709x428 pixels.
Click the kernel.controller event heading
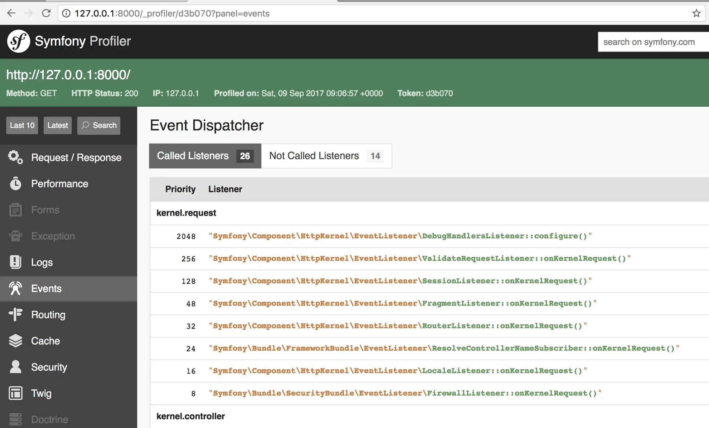click(x=191, y=416)
